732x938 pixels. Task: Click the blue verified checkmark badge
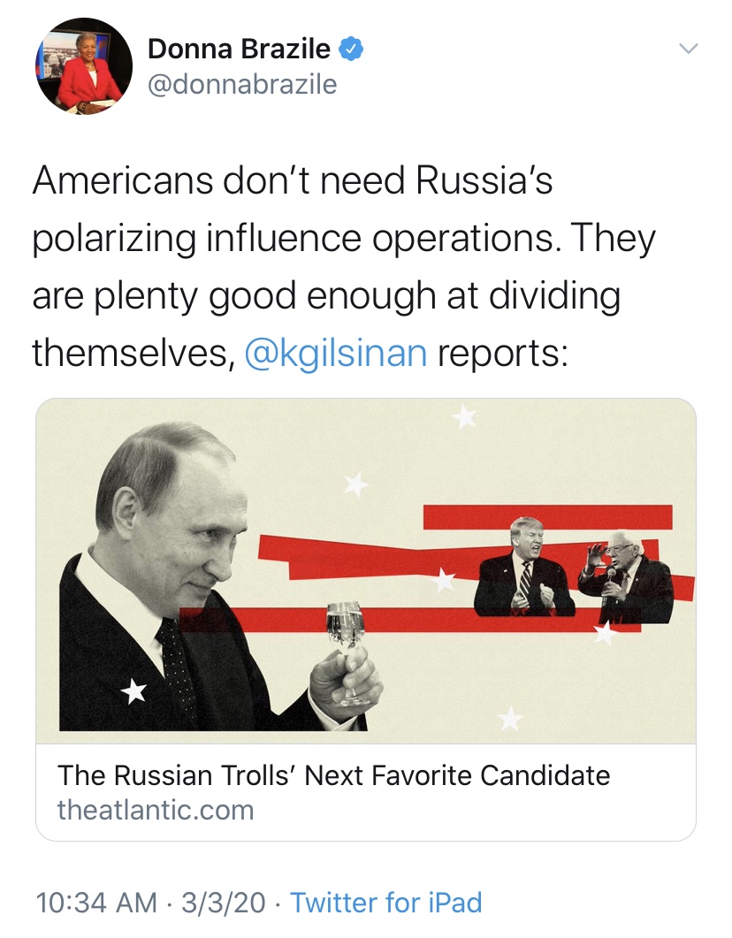click(352, 50)
